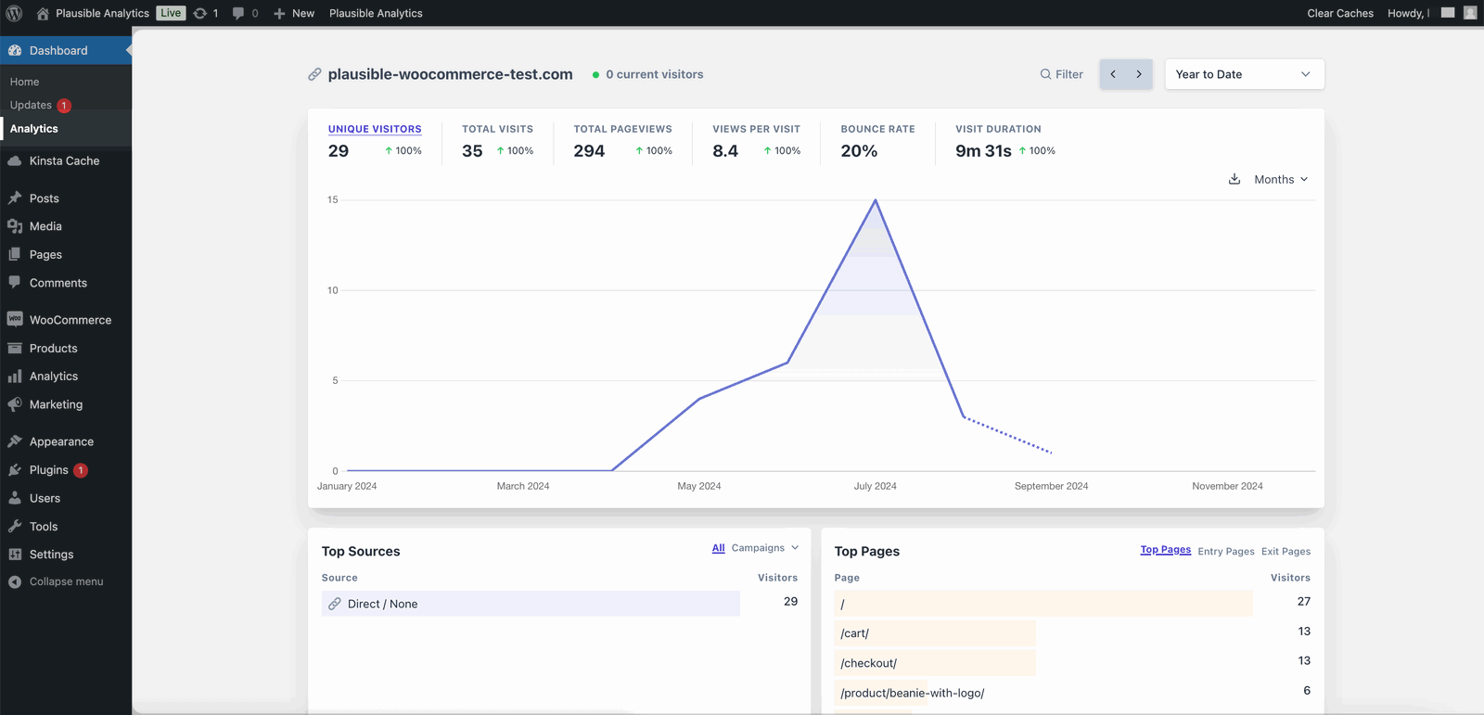The width and height of the screenshot is (1484, 715).
Task: Click the /cart/ page bar row
Action: click(x=934, y=633)
